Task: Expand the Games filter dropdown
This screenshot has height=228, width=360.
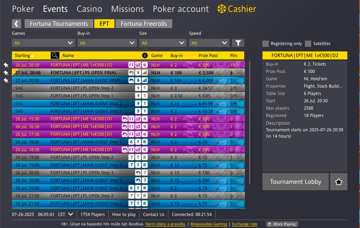Action: [x=43, y=43]
